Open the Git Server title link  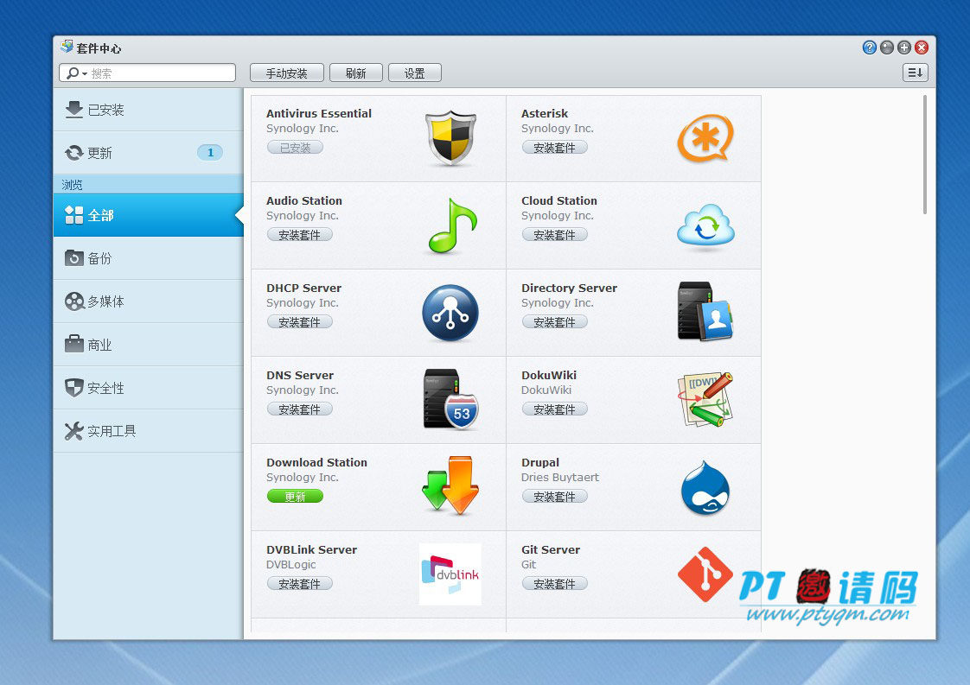coord(551,549)
